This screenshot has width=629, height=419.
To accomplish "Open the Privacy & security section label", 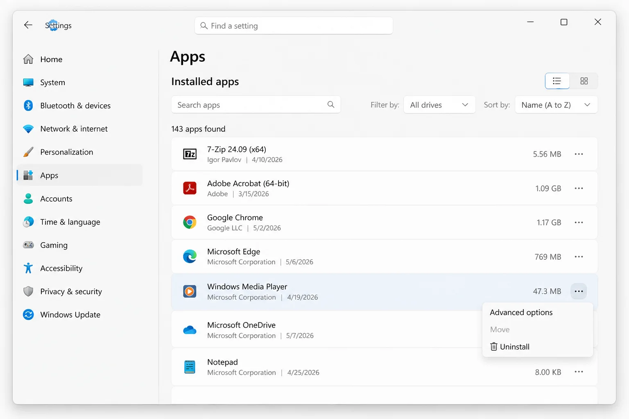I will [x=71, y=291].
